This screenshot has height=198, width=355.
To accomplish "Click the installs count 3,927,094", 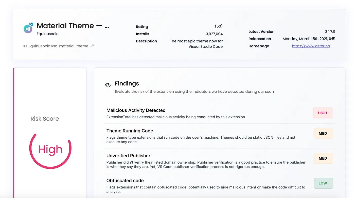I will click(x=214, y=34).
